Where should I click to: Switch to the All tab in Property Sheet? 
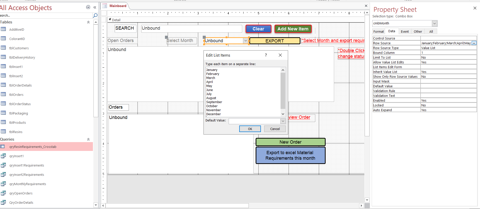click(x=431, y=31)
